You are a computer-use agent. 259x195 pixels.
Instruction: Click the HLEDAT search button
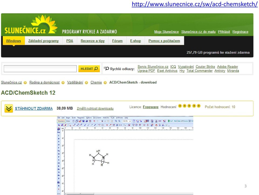pyautogui.click(x=89, y=69)
